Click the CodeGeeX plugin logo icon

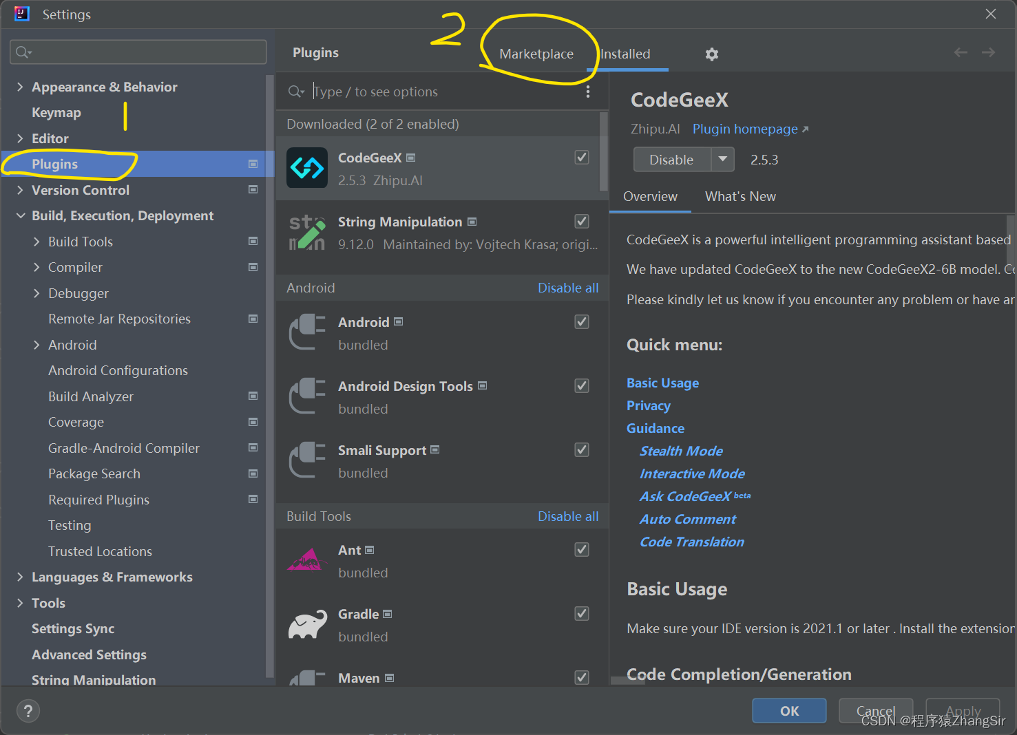click(307, 167)
